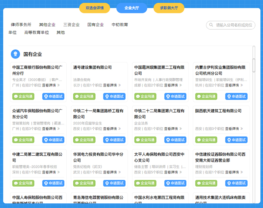This screenshot has height=208, width=263.
Task: Filter by 高等教育单位 category
Action: (x=36, y=33)
